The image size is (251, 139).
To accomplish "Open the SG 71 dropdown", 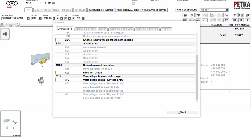I will click(x=70, y=18).
